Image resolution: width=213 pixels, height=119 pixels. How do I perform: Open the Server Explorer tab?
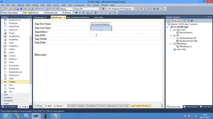[x=9, y=107]
